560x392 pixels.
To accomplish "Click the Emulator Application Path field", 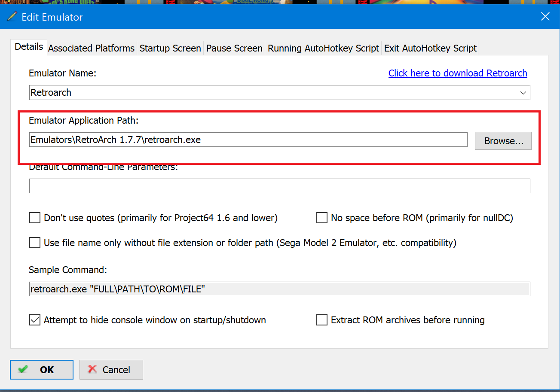I will pos(248,140).
